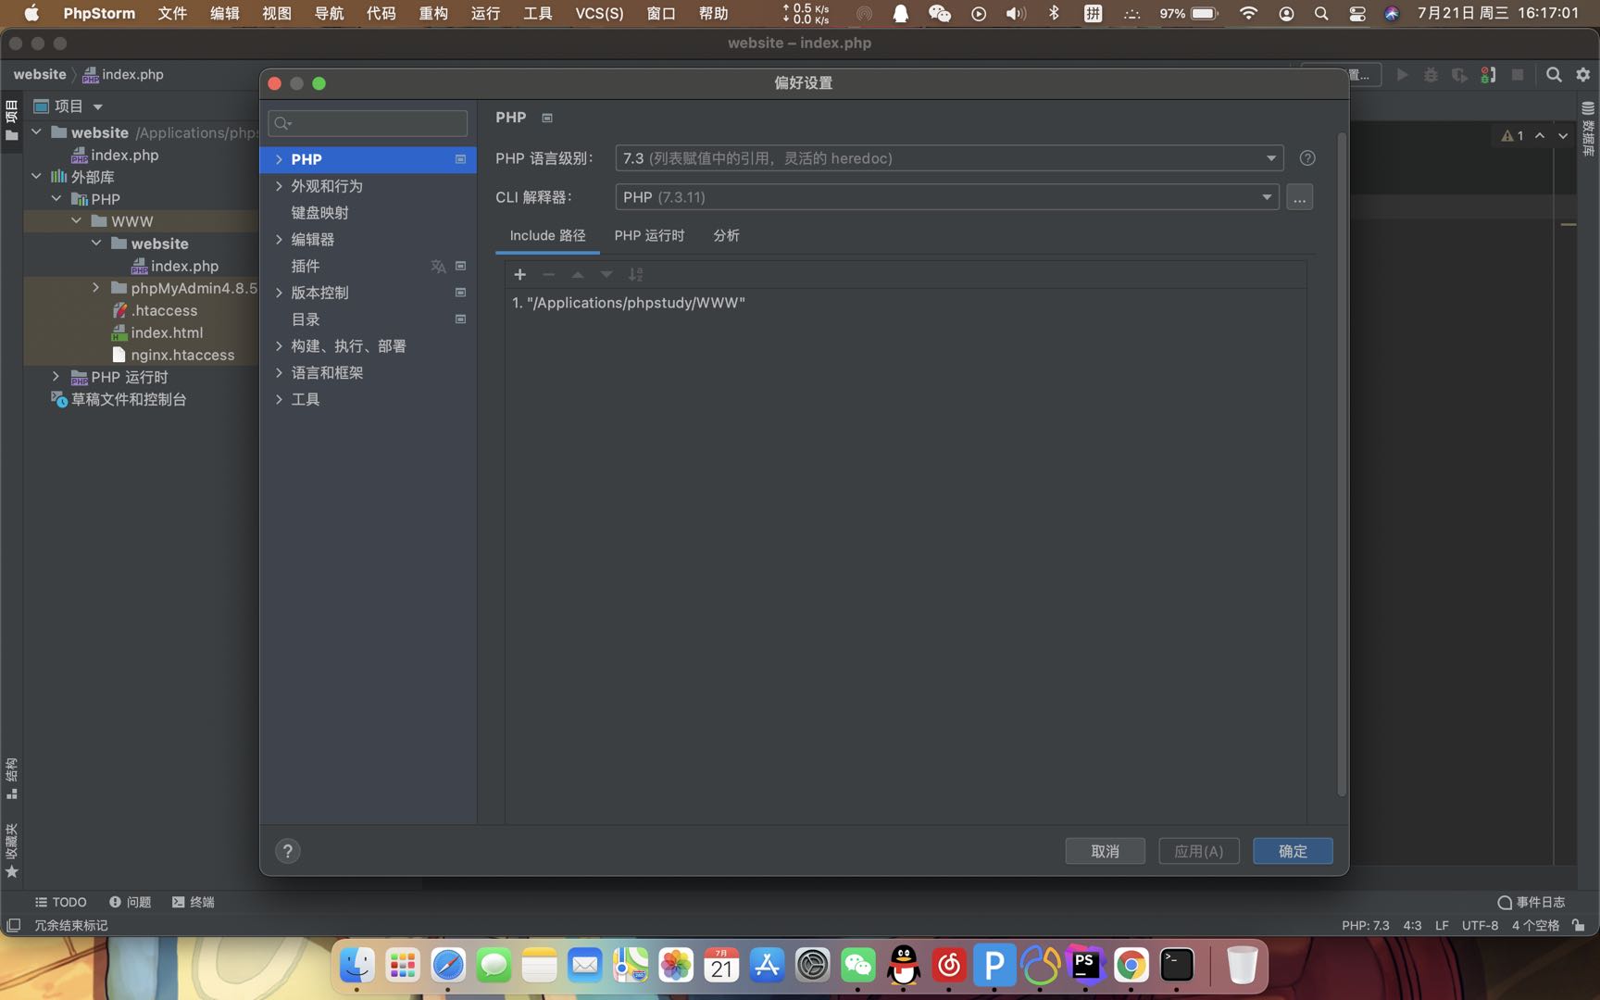Click 确定 button in preferences

point(1293,851)
